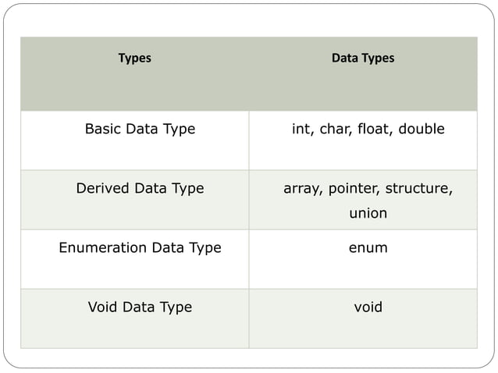The width and height of the screenshot is (498, 373).
Task: Click the word 'int' in the table
Action: (301, 130)
